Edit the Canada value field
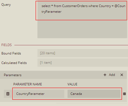Screen dimensions: 128x106 pyautogui.click(x=94, y=94)
